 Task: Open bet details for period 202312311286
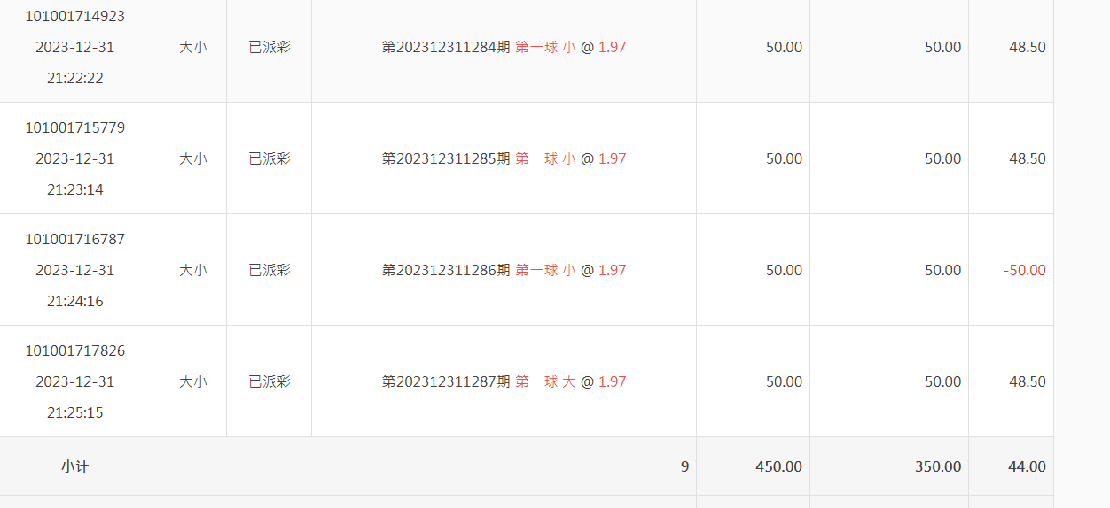[x=504, y=270]
